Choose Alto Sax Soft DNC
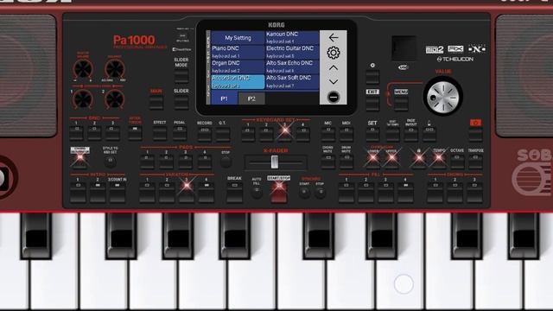The height and width of the screenshot is (311, 553). point(292,81)
